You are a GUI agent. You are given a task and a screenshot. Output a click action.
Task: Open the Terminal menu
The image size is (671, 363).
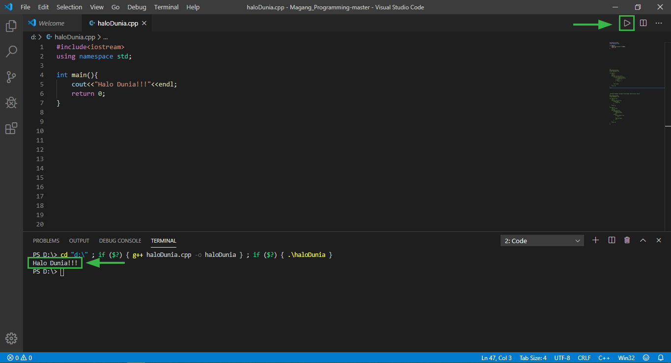(167, 7)
